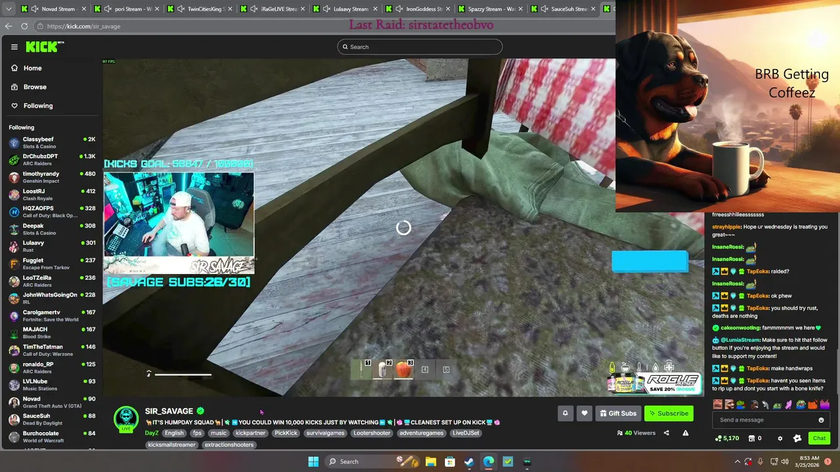
Task: Open MAJACH channel avatar
Action: point(14,333)
